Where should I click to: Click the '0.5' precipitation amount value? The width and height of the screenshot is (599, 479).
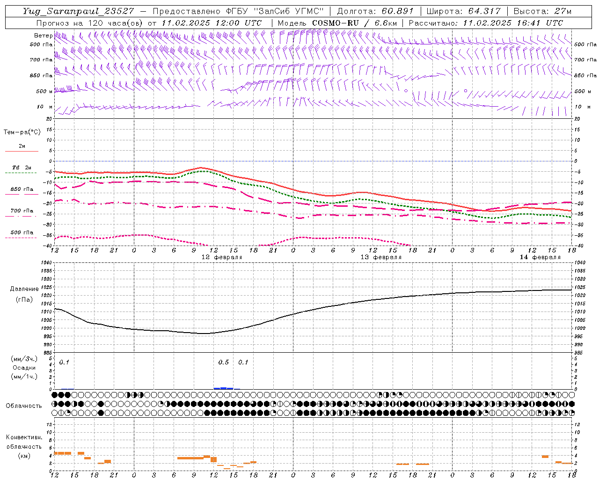coord(224,363)
